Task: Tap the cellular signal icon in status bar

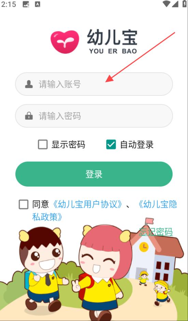Action: click(175, 4)
